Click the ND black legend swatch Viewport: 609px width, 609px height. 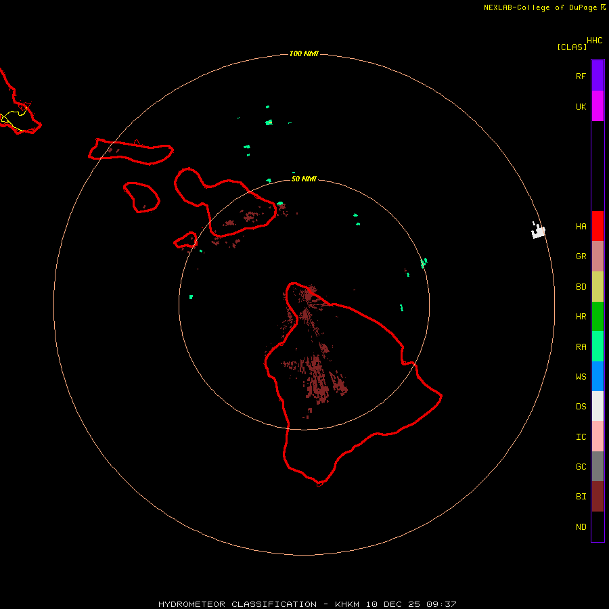tap(597, 526)
